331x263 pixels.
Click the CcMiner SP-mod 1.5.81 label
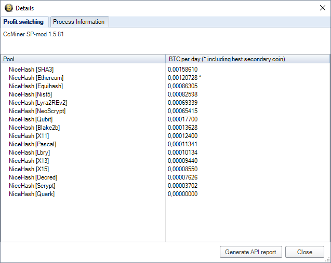(33, 34)
